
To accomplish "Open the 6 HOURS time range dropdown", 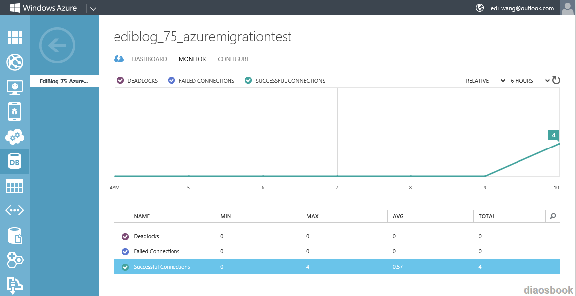I will coord(529,81).
